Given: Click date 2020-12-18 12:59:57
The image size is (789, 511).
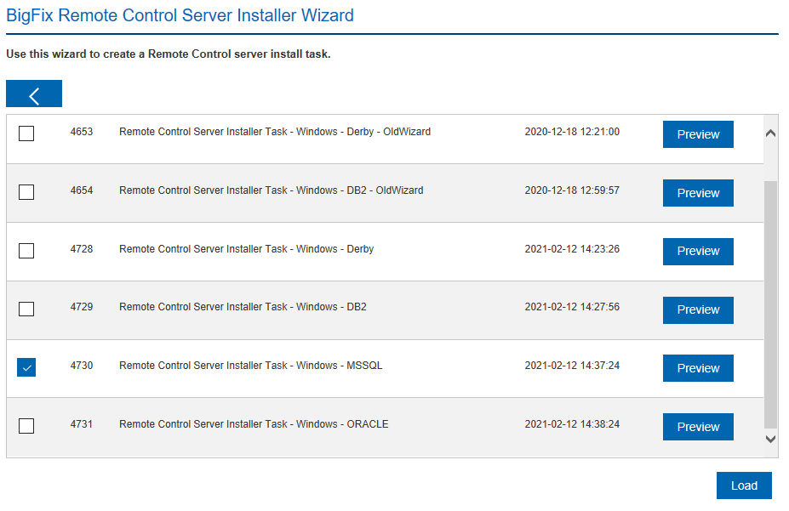Looking at the screenshot, I should tap(572, 190).
